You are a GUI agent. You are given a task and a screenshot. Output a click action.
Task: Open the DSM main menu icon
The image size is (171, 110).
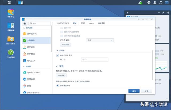9,2
